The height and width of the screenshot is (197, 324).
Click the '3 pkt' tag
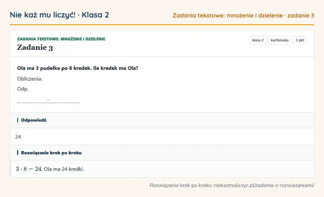pyautogui.click(x=300, y=40)
